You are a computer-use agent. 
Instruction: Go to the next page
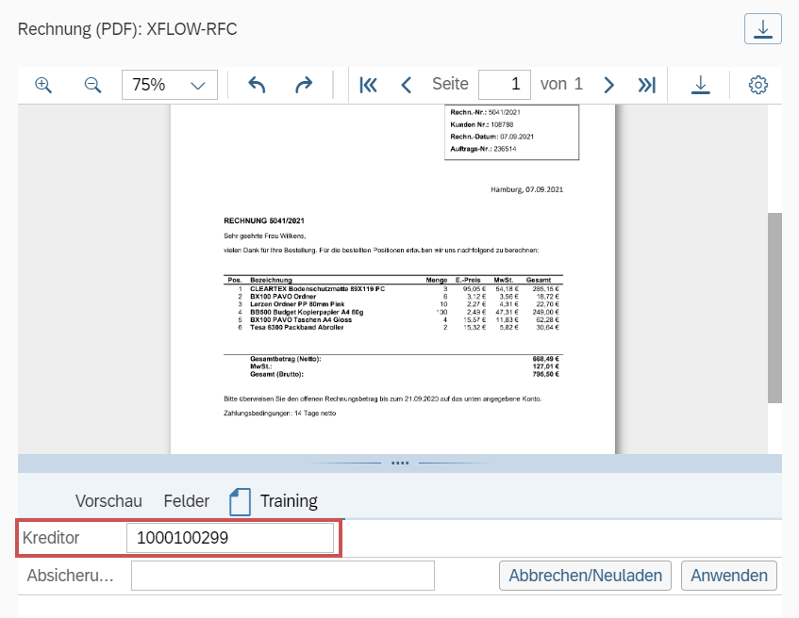tap(608, 85)
